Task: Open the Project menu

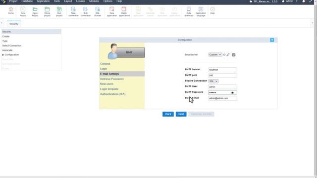Action: pyautogui.click(x=13, y=1)
